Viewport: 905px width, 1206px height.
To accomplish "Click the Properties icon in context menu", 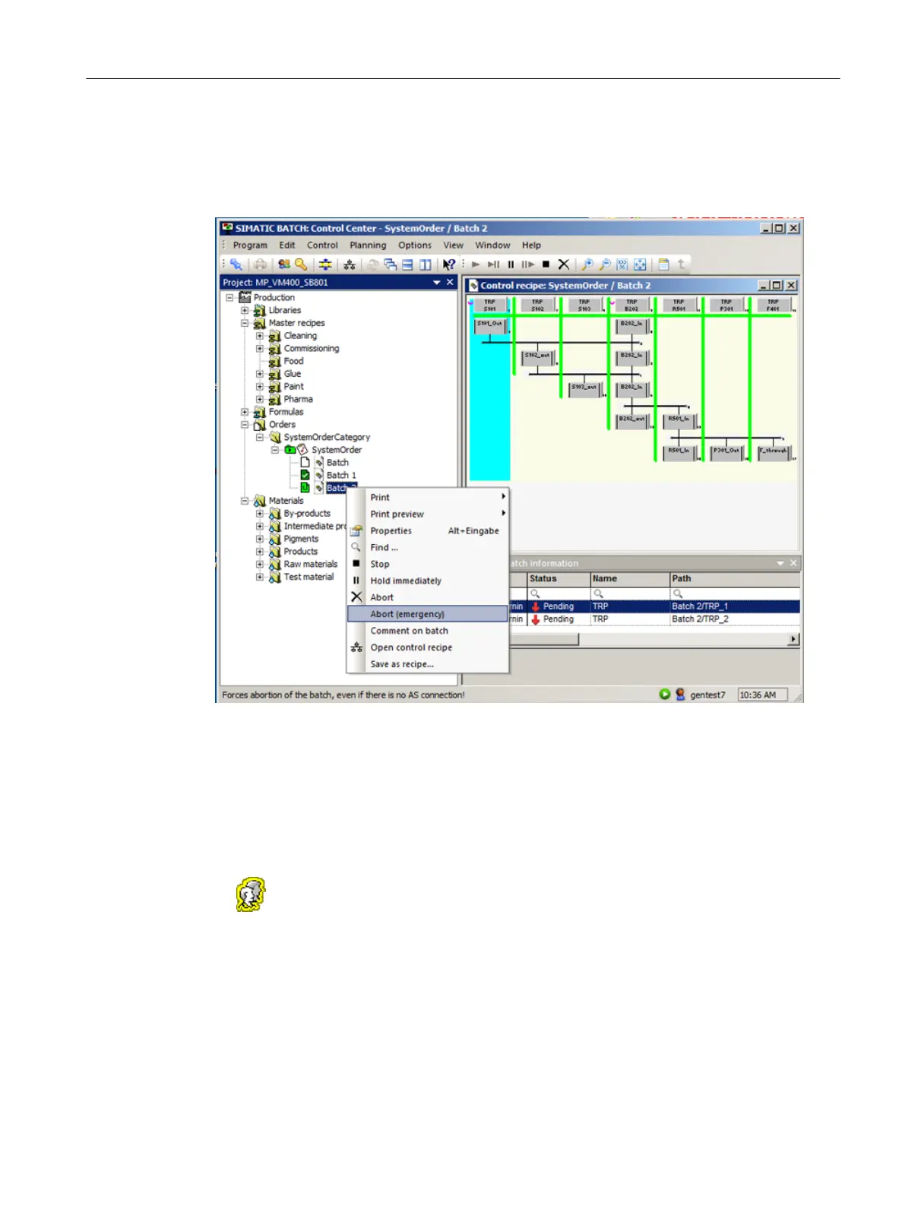I will [356, 530].
